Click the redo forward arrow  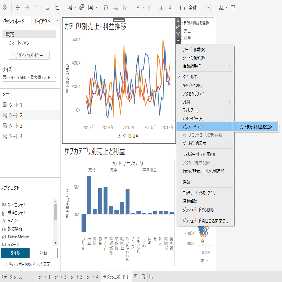(x=27, y=7)
